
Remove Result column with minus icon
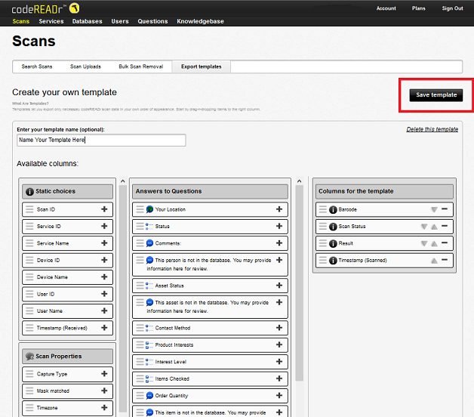click(445, 243)
